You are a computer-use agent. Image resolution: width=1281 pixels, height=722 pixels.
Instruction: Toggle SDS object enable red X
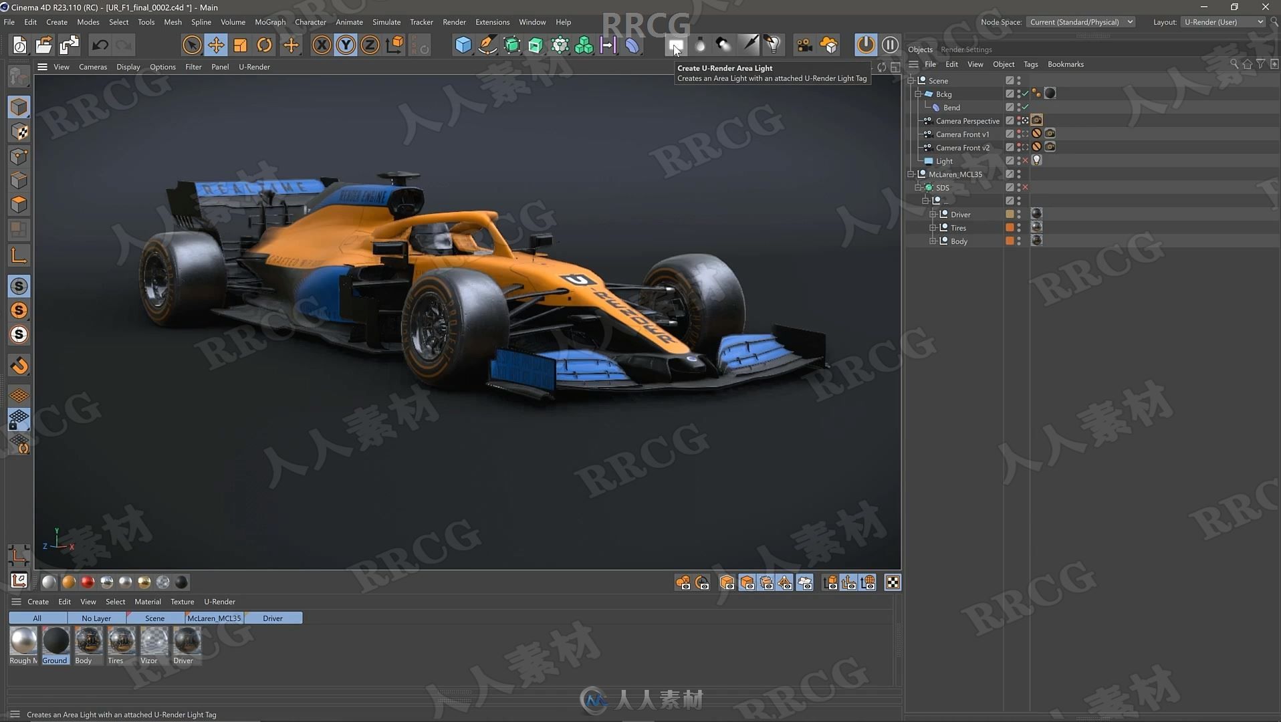tap(1026, 188)
